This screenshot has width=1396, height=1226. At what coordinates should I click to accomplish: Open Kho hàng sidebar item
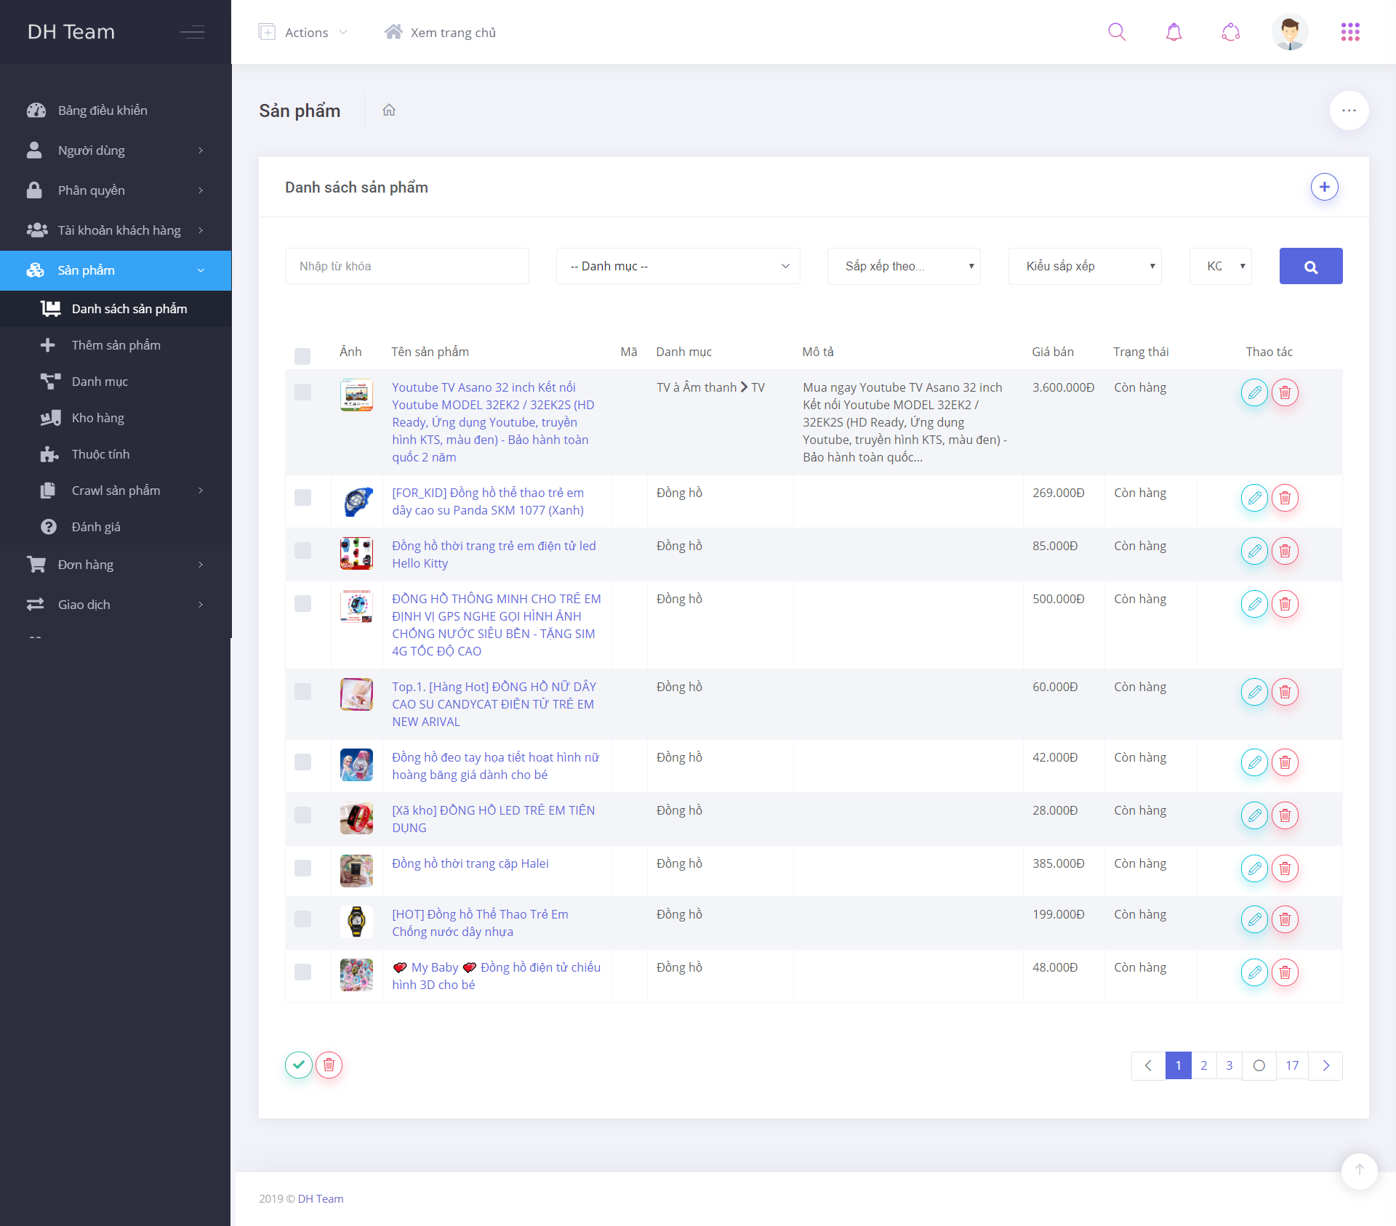pos(116,418)
